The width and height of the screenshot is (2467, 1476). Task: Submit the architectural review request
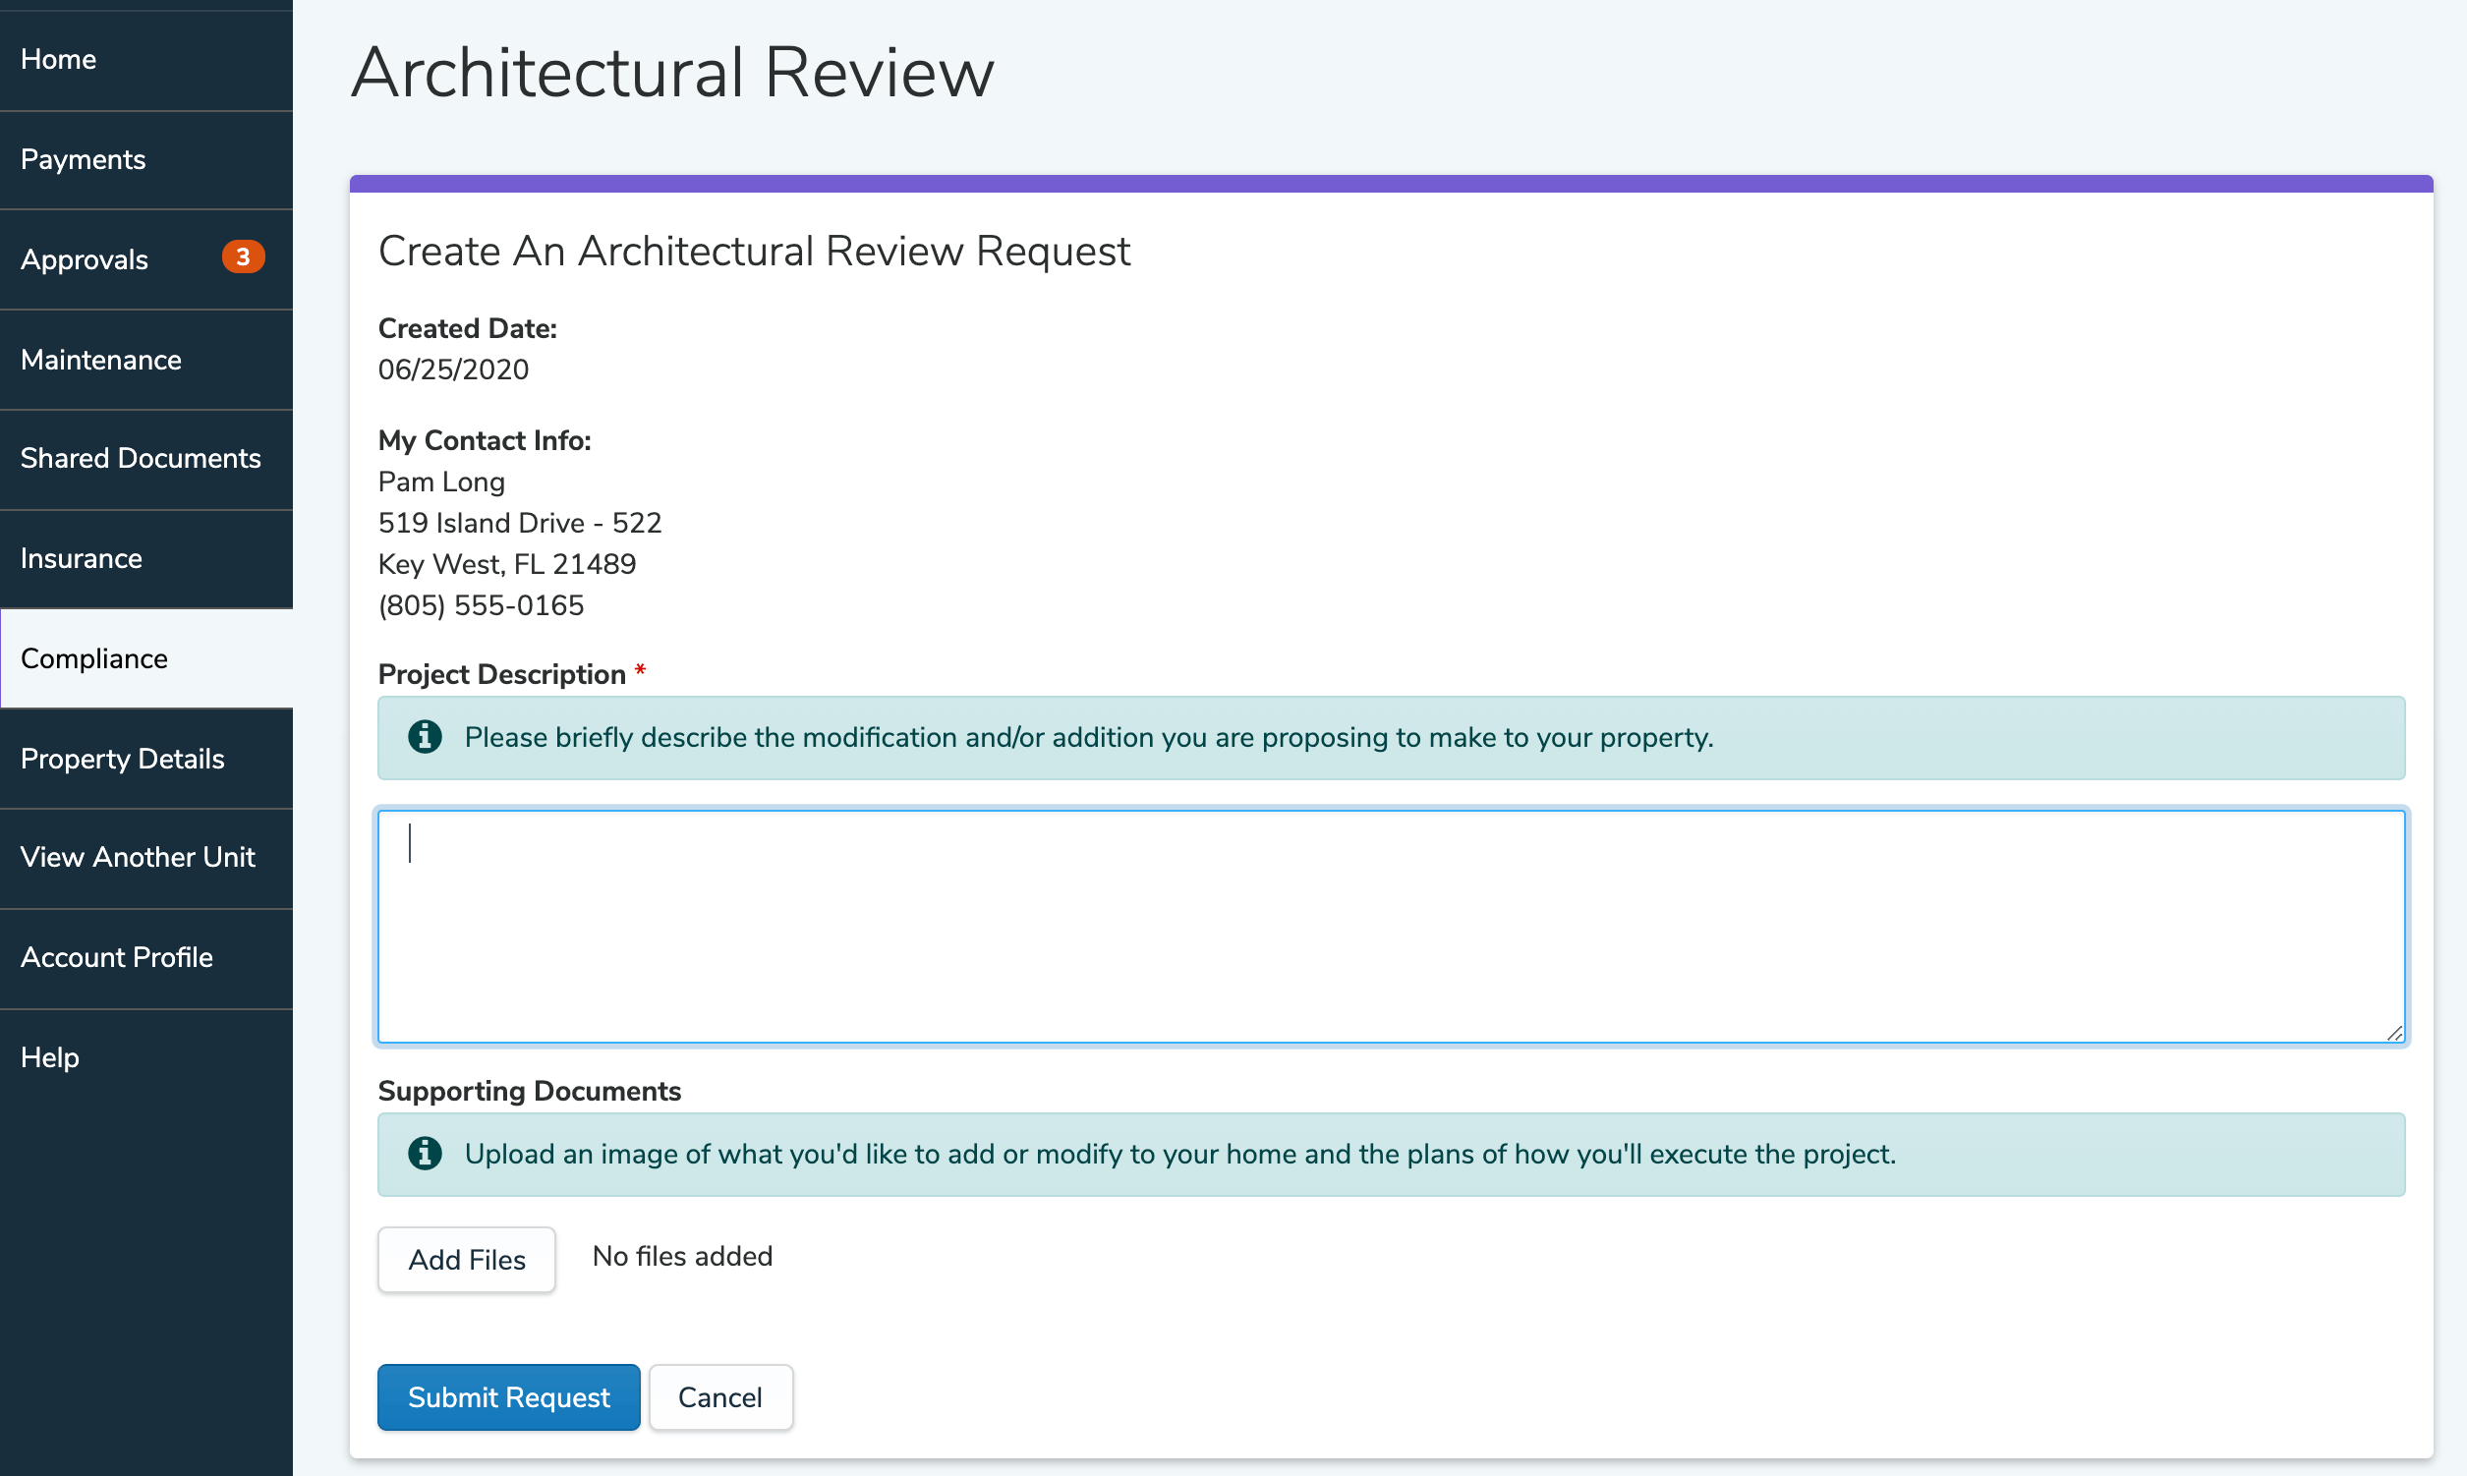click(508, 1397)
